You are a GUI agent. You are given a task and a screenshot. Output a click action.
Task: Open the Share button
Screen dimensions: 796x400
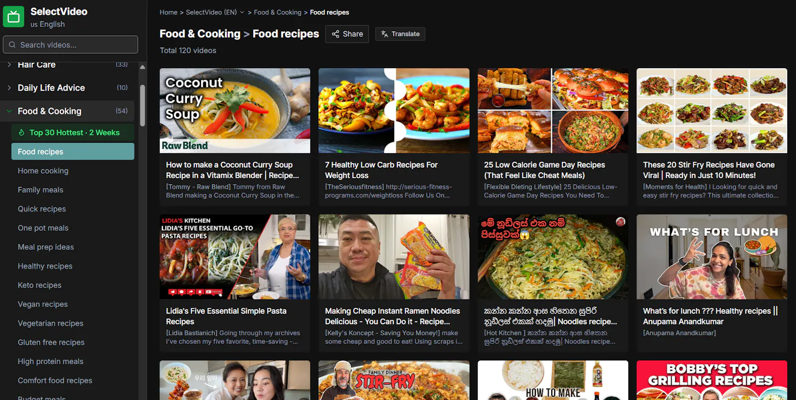tap(347, 34)
